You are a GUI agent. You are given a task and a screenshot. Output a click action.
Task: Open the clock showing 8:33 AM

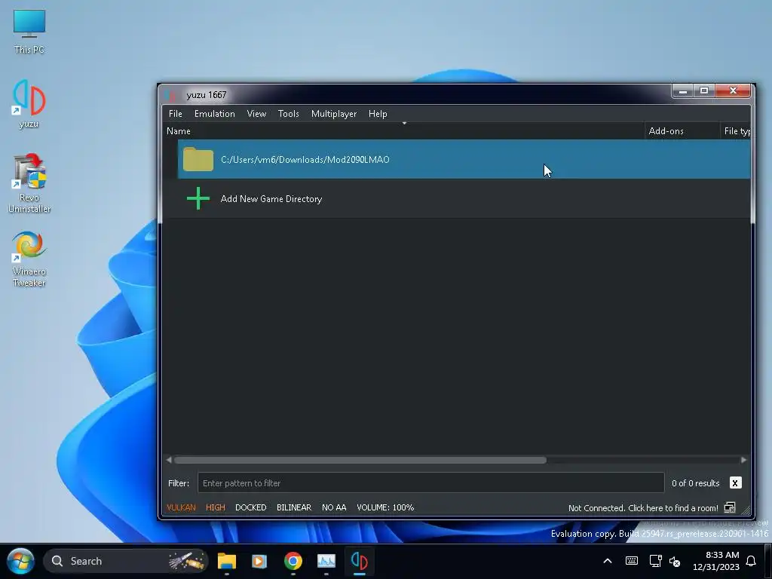tap(716, 561)
